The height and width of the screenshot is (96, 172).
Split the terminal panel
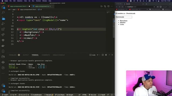(103, 55)
